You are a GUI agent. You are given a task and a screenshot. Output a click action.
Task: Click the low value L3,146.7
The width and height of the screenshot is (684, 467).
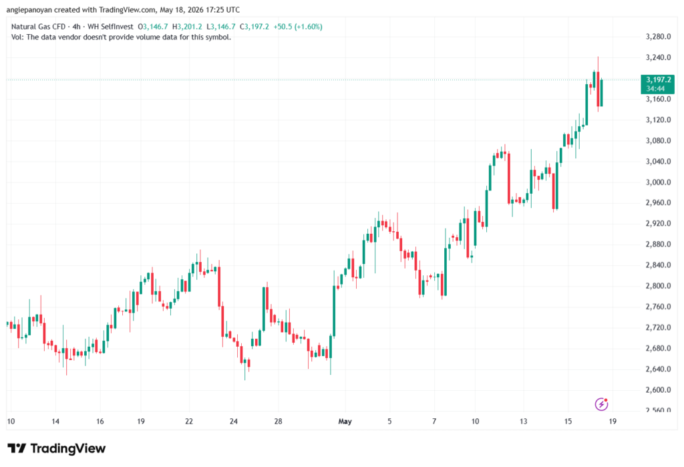(221, 27)
